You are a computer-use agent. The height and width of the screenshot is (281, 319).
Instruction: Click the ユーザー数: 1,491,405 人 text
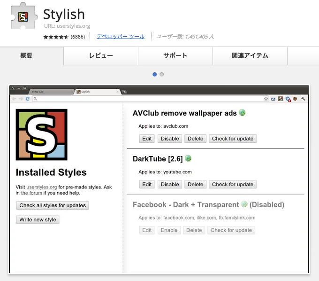pyautogui.click(x=185, y=37)
